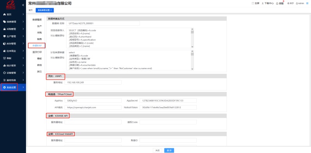This screenshot has height=153, width=311.
Task: Click the 关于 info icon
Action: [288, 3]
